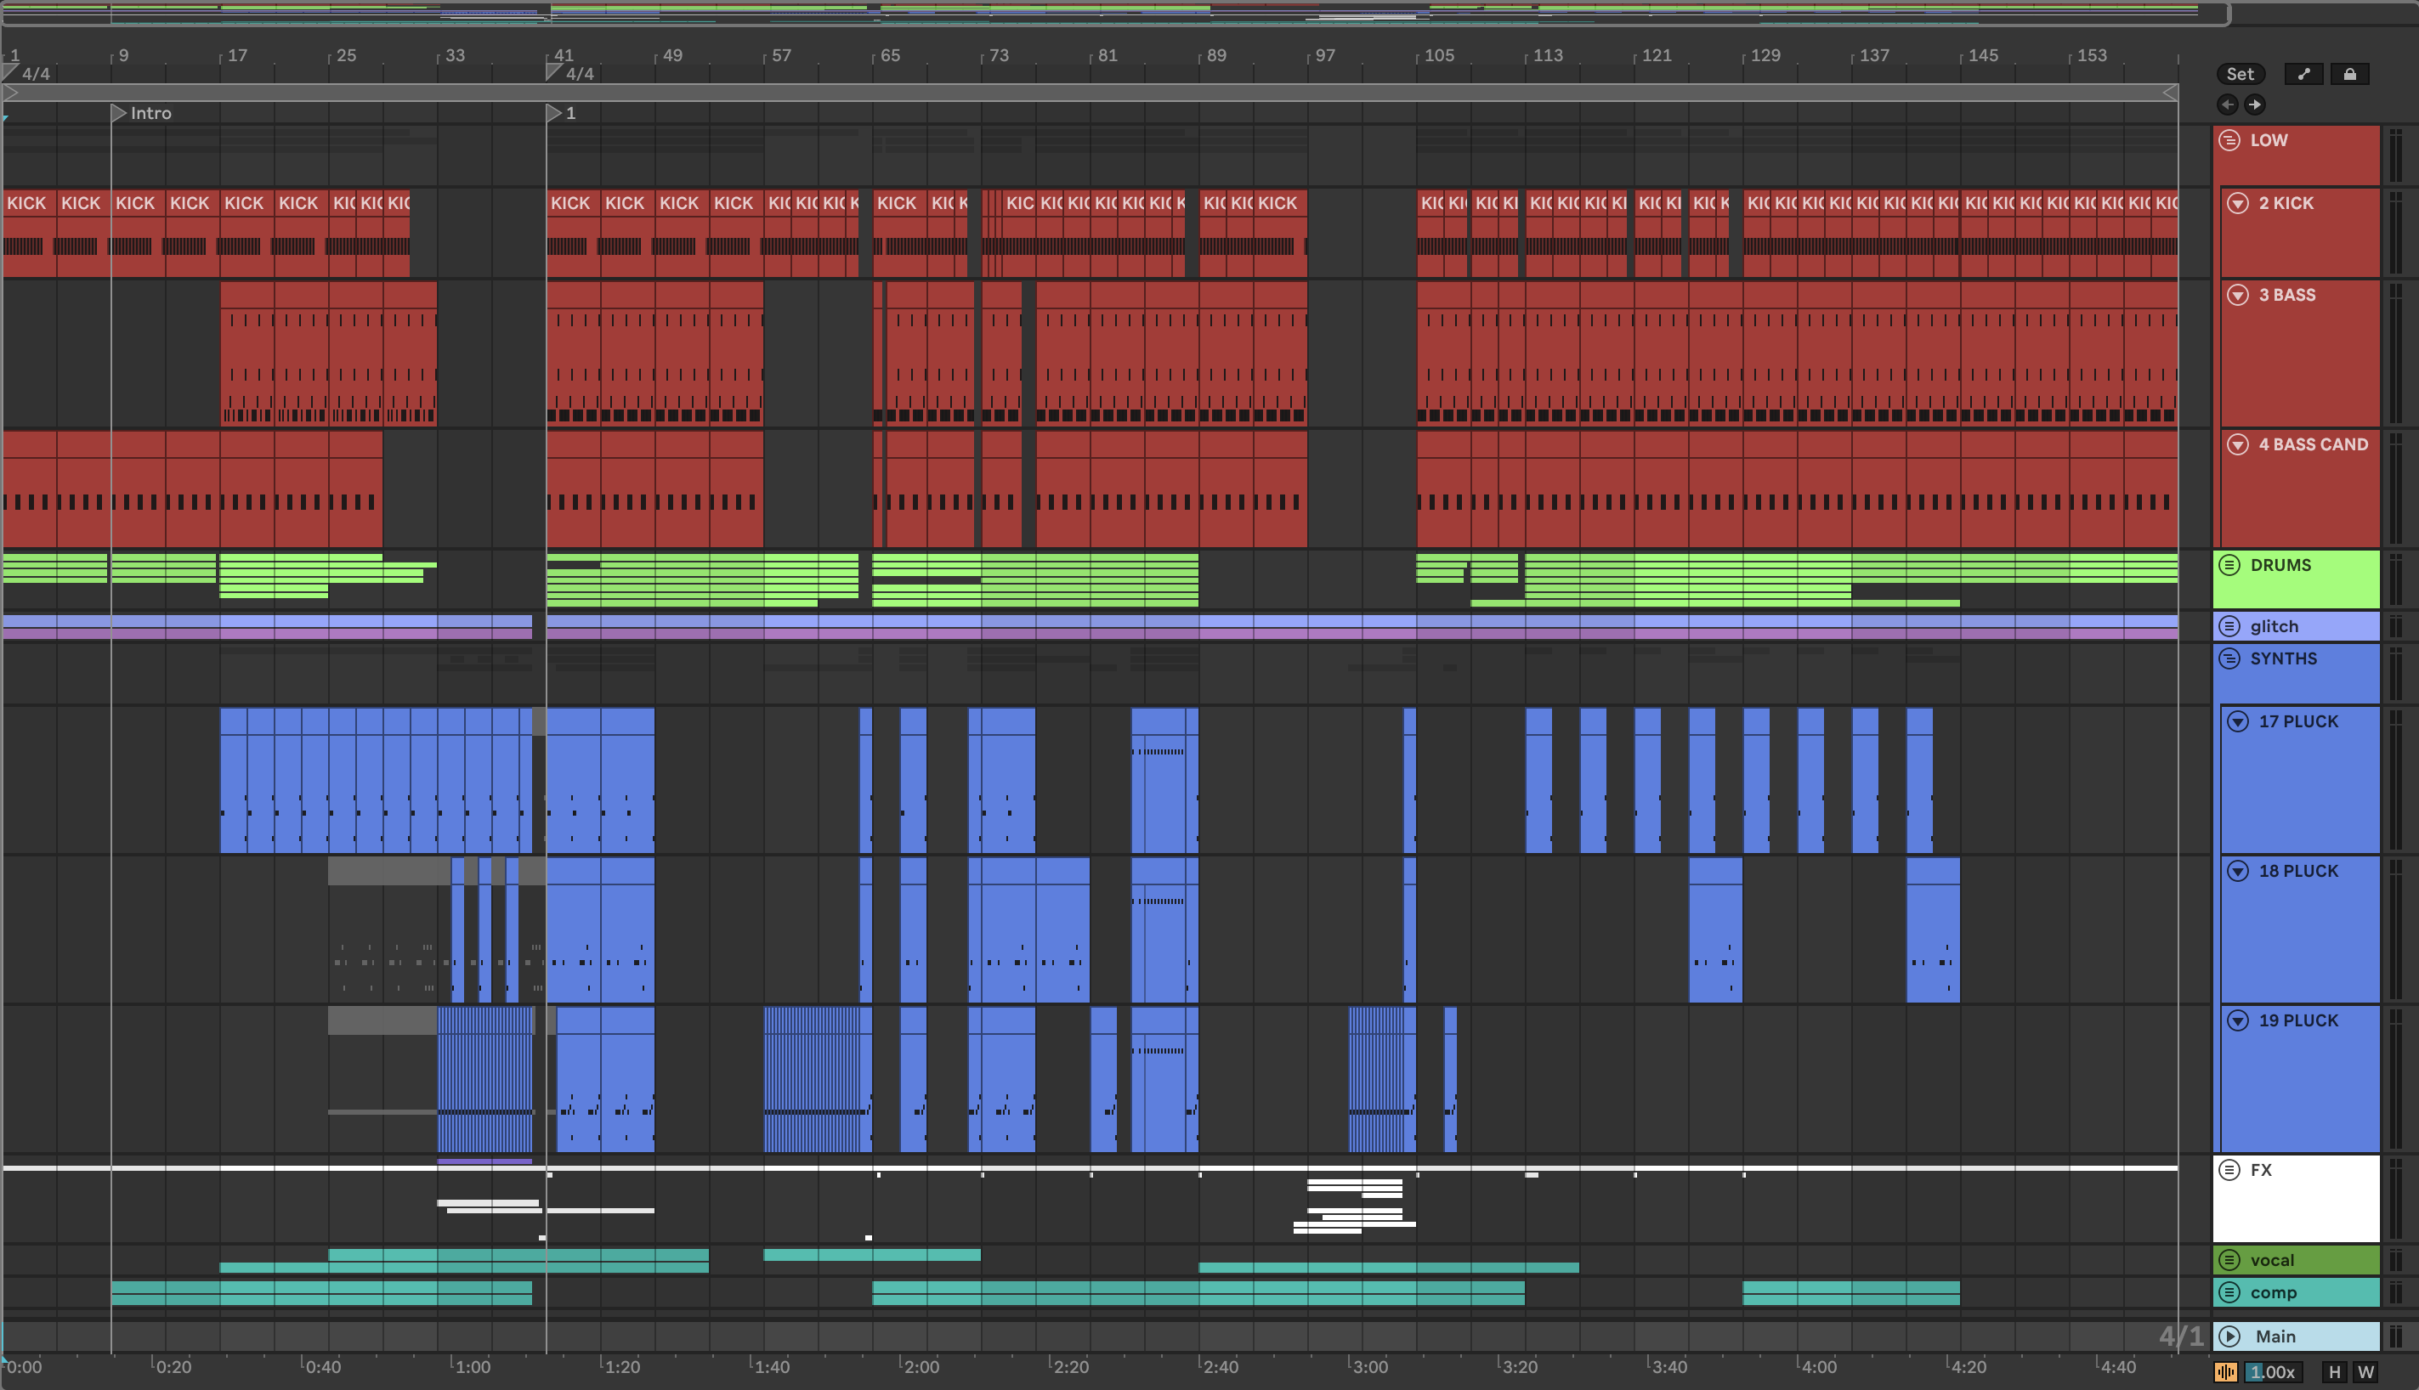The height and width of the screenshot is (1390, 2419).
Task: Toggle the W optimize width button
Action: pyautogui.click(x=2365, y=1372)
